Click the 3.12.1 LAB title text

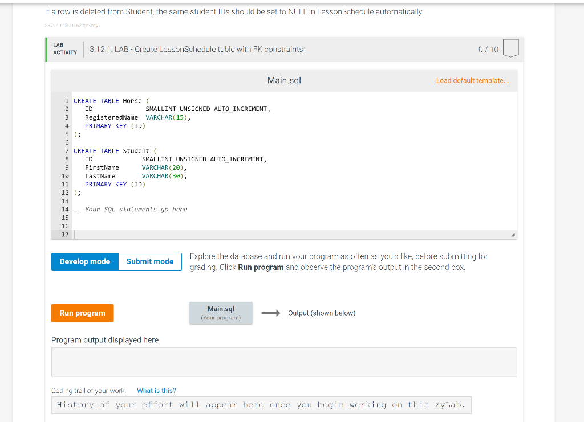pos(196,49)
